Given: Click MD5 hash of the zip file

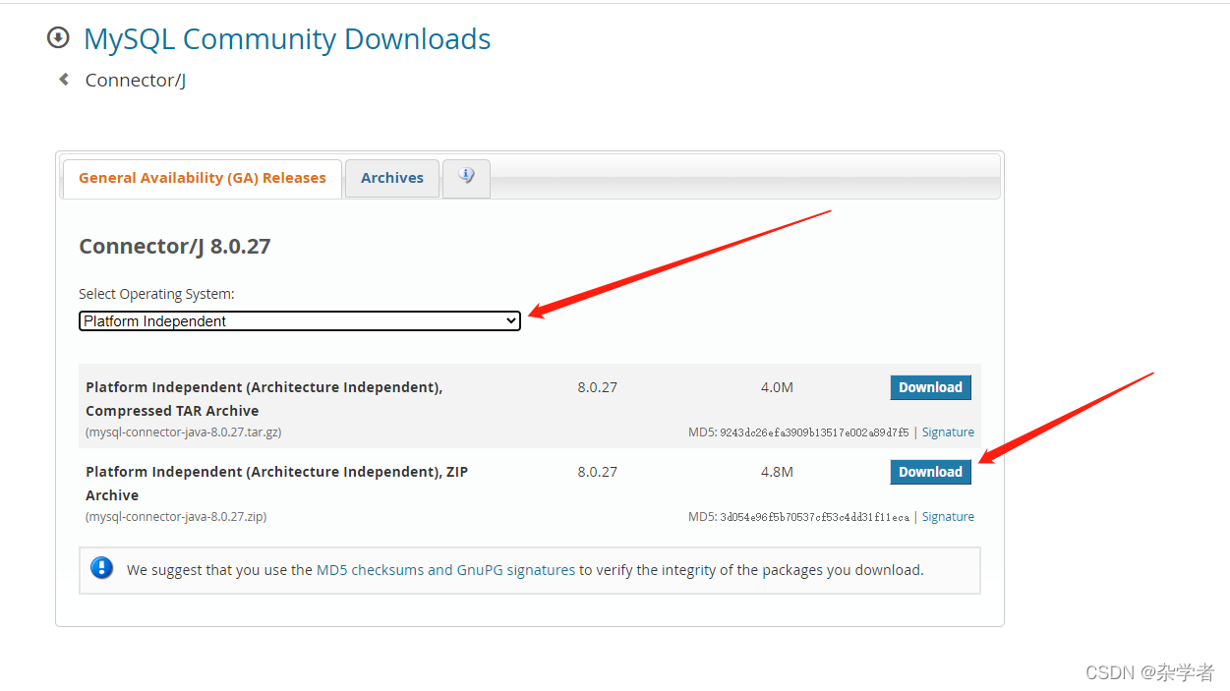Looking at the screenshot, I should coord(814,517).
